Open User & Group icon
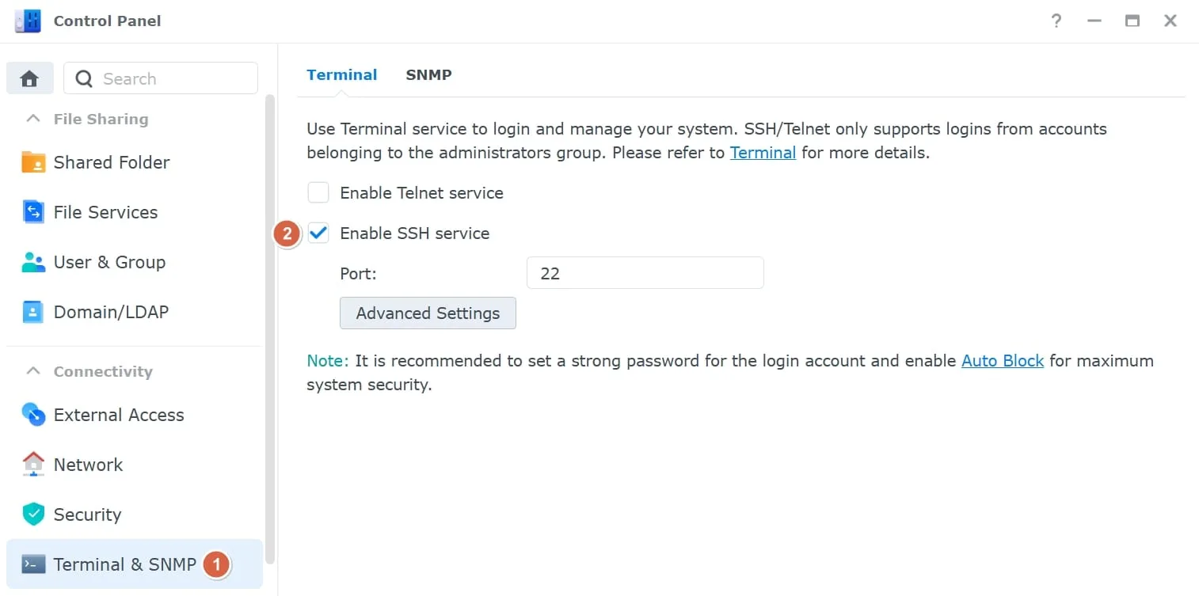Image resolution: width=1199 pixels, height=596 pixels. (x=33, y=262)
